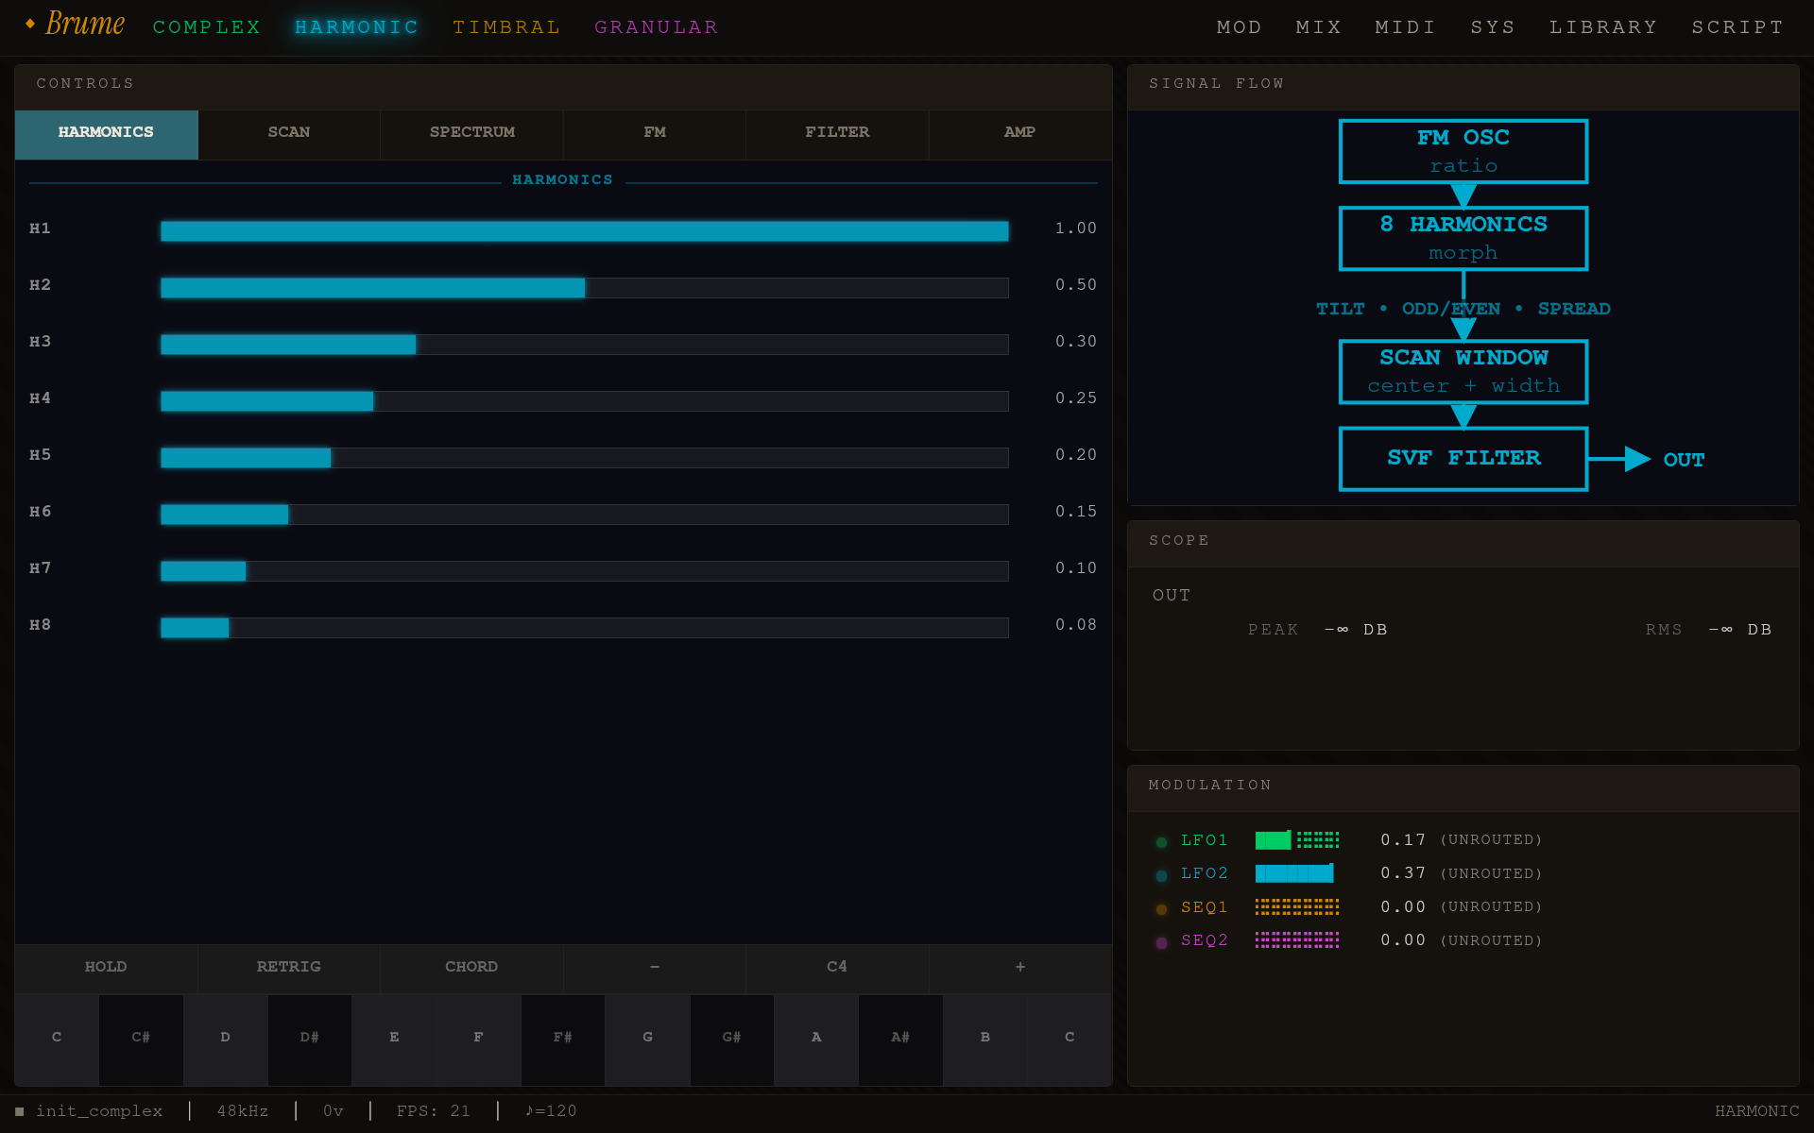Viewport: 1814px width, 1133px height.
Task: Switch to the TIMBRAL engine tab
Action: pyautogui.click(x=506, y=27)
